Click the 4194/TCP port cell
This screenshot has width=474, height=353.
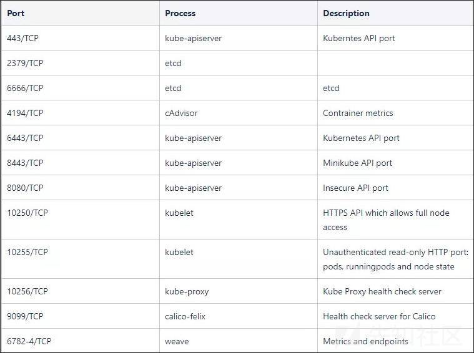click(25, 113)
